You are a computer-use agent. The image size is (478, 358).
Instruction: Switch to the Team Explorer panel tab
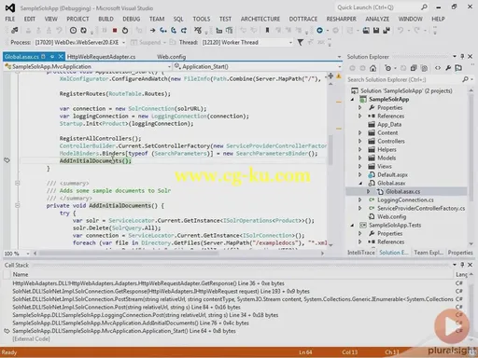click(429, 253)
